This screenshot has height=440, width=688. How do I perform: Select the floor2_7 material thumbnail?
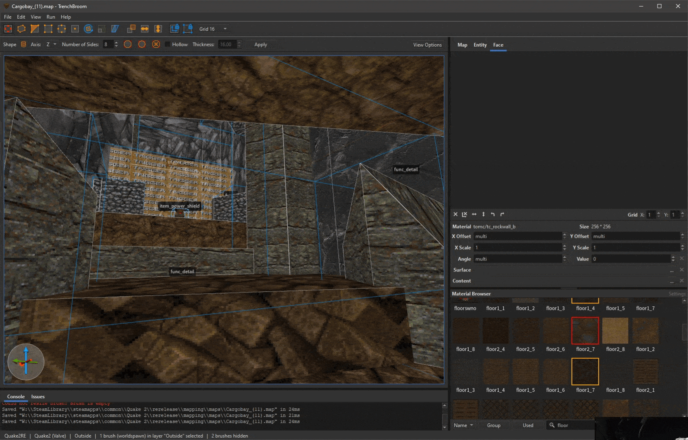[585, 331]
